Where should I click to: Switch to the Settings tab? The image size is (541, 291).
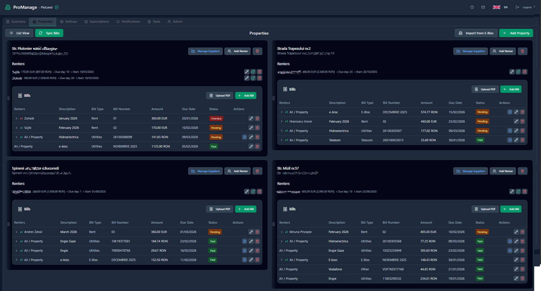coord(68,22)
